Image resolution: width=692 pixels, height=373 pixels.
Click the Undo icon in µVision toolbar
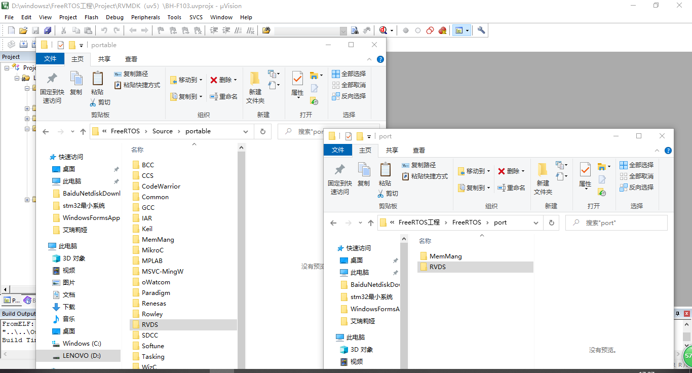coord(104,30)
